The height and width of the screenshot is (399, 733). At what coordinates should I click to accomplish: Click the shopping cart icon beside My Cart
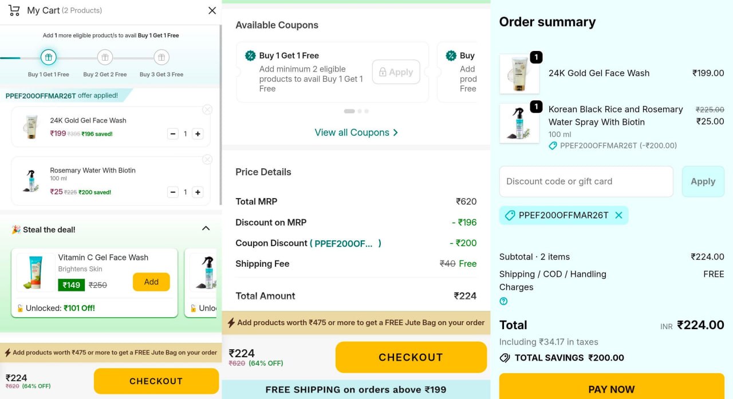[14, 10]
